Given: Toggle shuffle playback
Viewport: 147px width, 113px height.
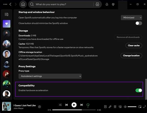Looking at the screenshot, I should point(60,105).
